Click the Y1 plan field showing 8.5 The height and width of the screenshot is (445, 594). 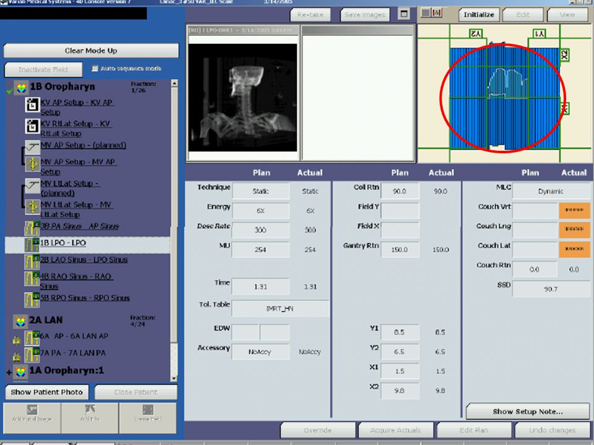coord(400,333)
